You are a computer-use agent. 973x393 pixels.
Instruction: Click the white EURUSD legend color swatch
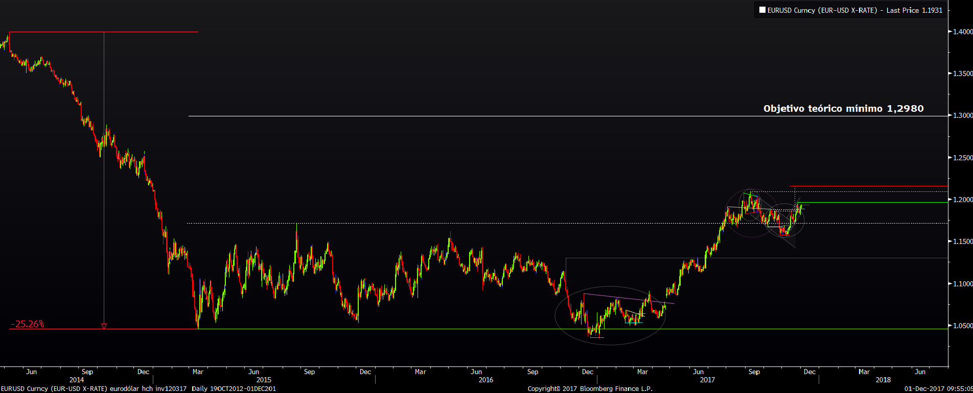(x=762, y=10)
